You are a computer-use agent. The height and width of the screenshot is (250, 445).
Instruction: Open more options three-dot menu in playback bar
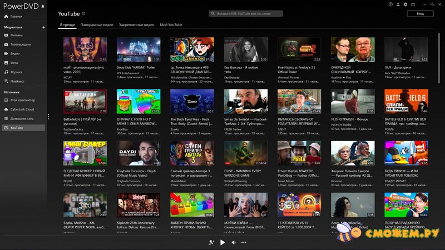(244, 242)
